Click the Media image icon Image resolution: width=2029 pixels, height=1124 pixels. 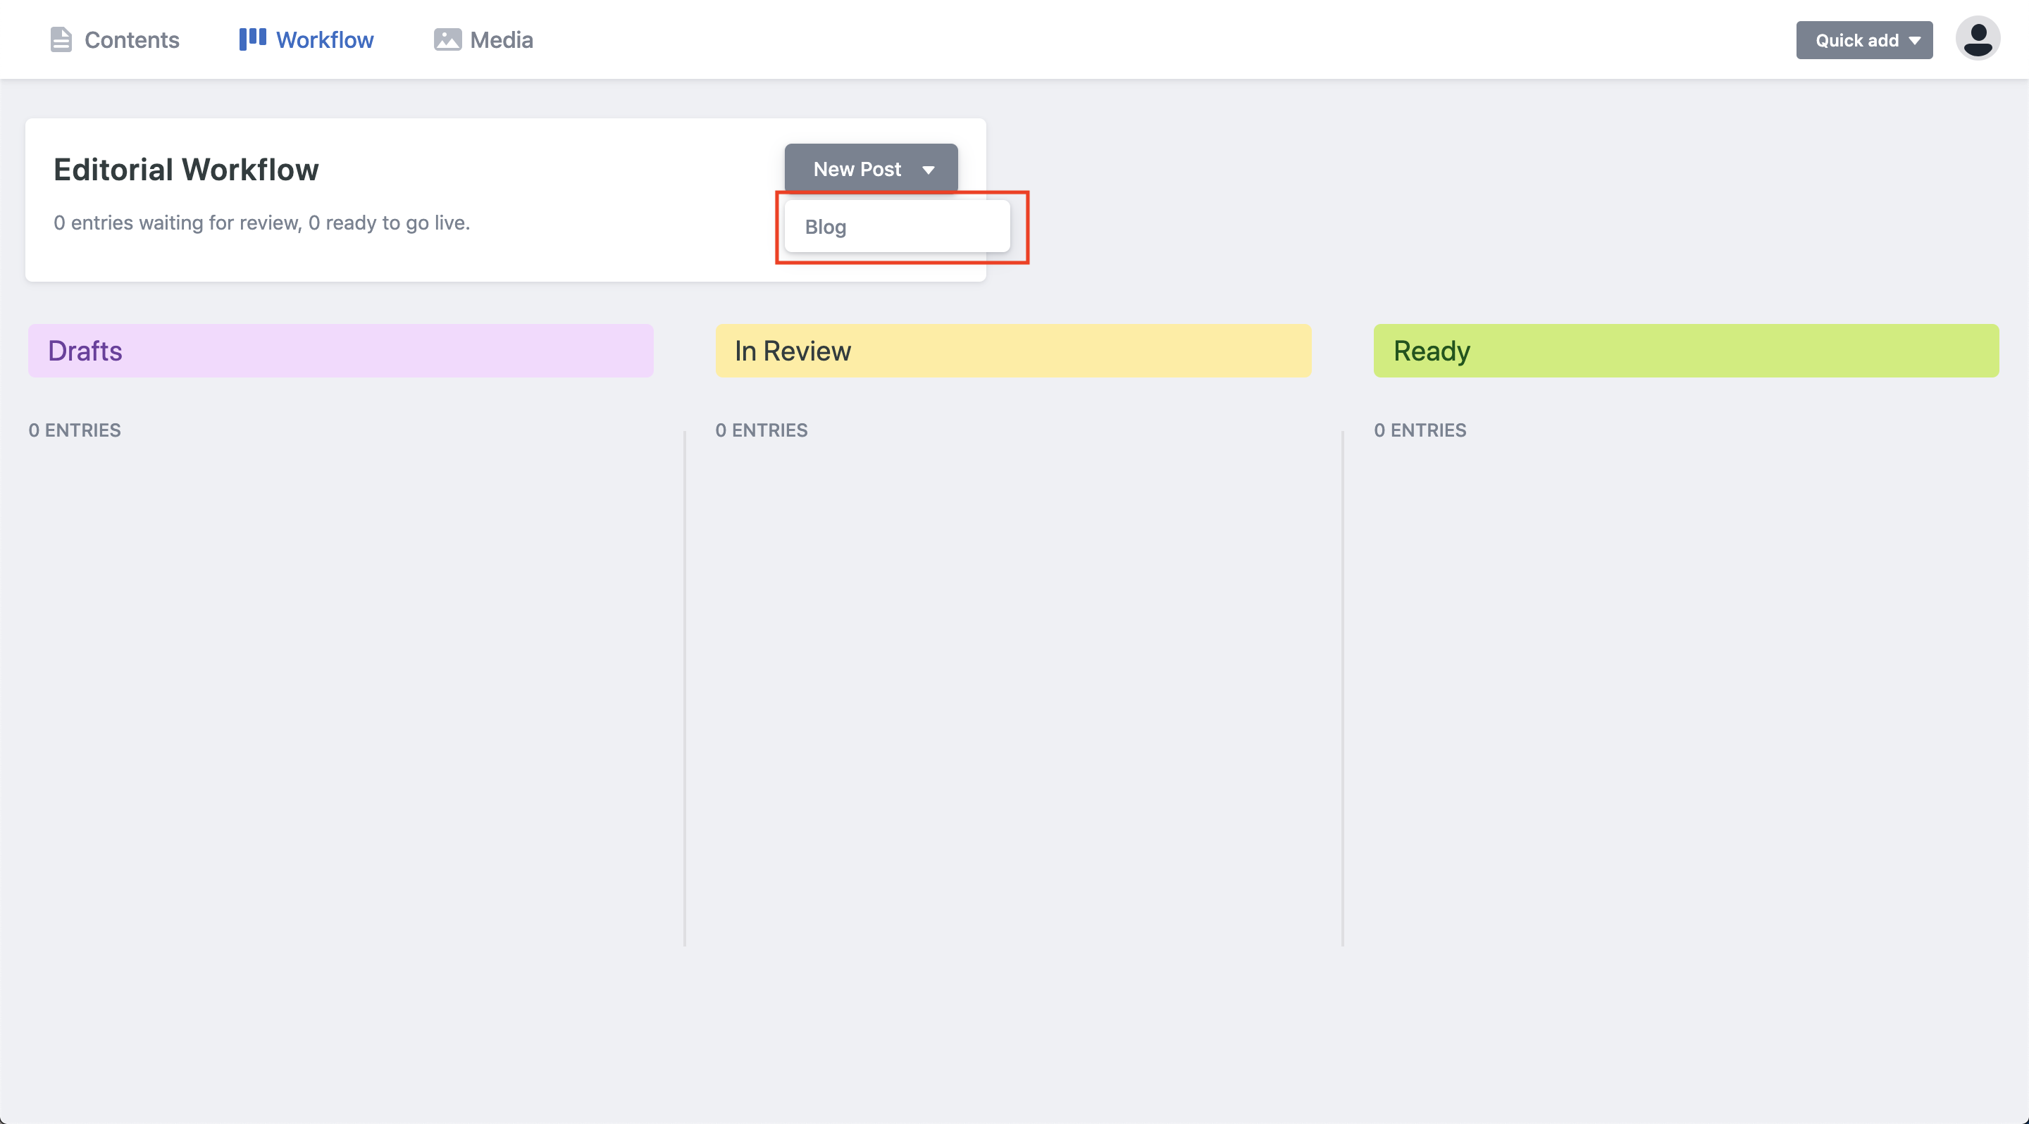pos(447,39)
